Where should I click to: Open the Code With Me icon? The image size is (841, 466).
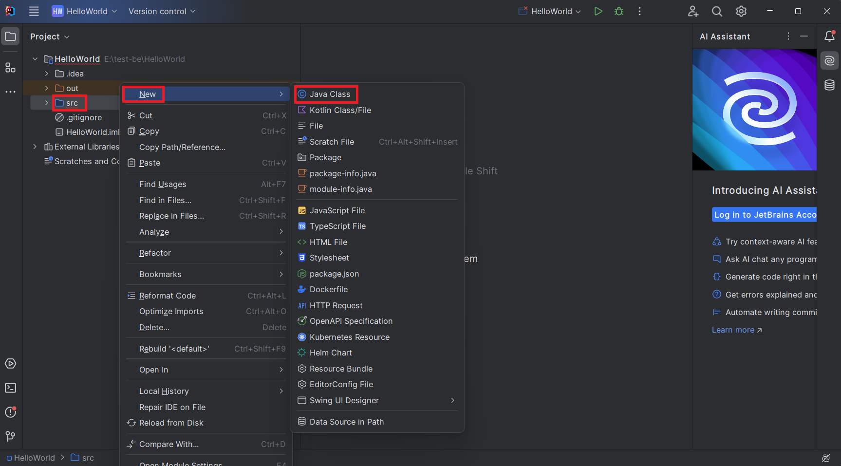pyautogui.click(x=693, y=11)
